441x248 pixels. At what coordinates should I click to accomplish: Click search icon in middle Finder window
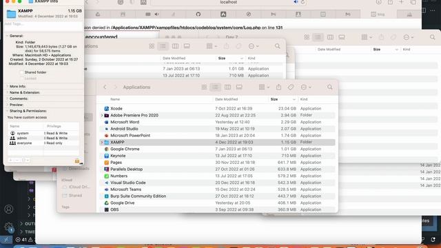coord(277,46)
